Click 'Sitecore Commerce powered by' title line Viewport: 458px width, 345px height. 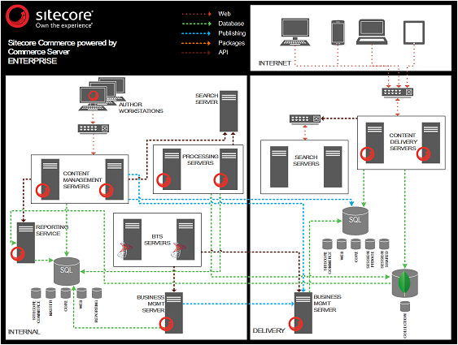(62, 43)
